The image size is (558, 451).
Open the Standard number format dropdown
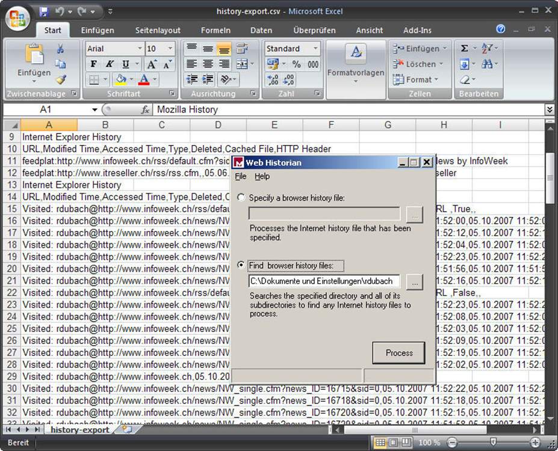coord(315,48)
